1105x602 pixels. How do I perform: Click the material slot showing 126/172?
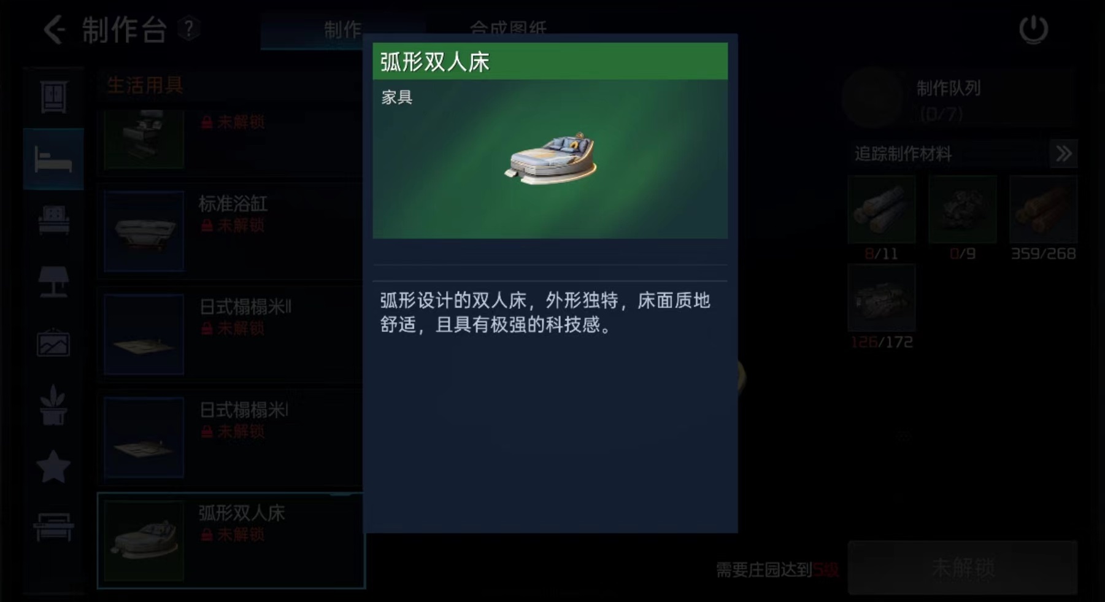(882, 298)
